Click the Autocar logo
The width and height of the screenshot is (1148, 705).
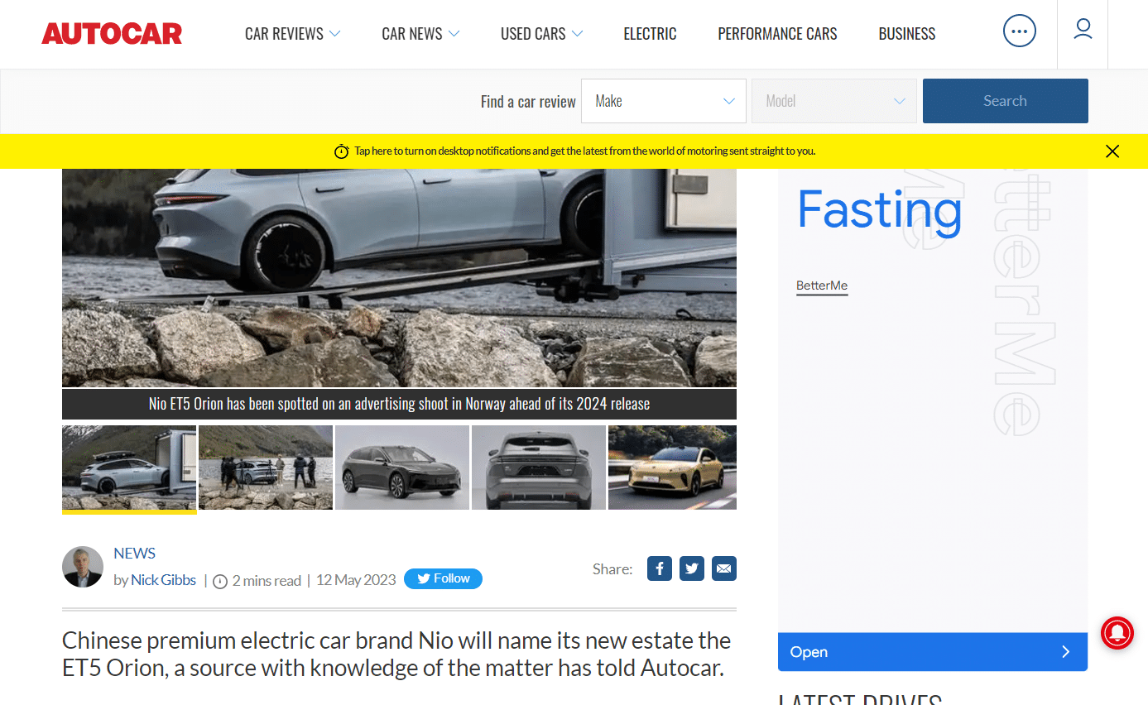tap(112, 34)
